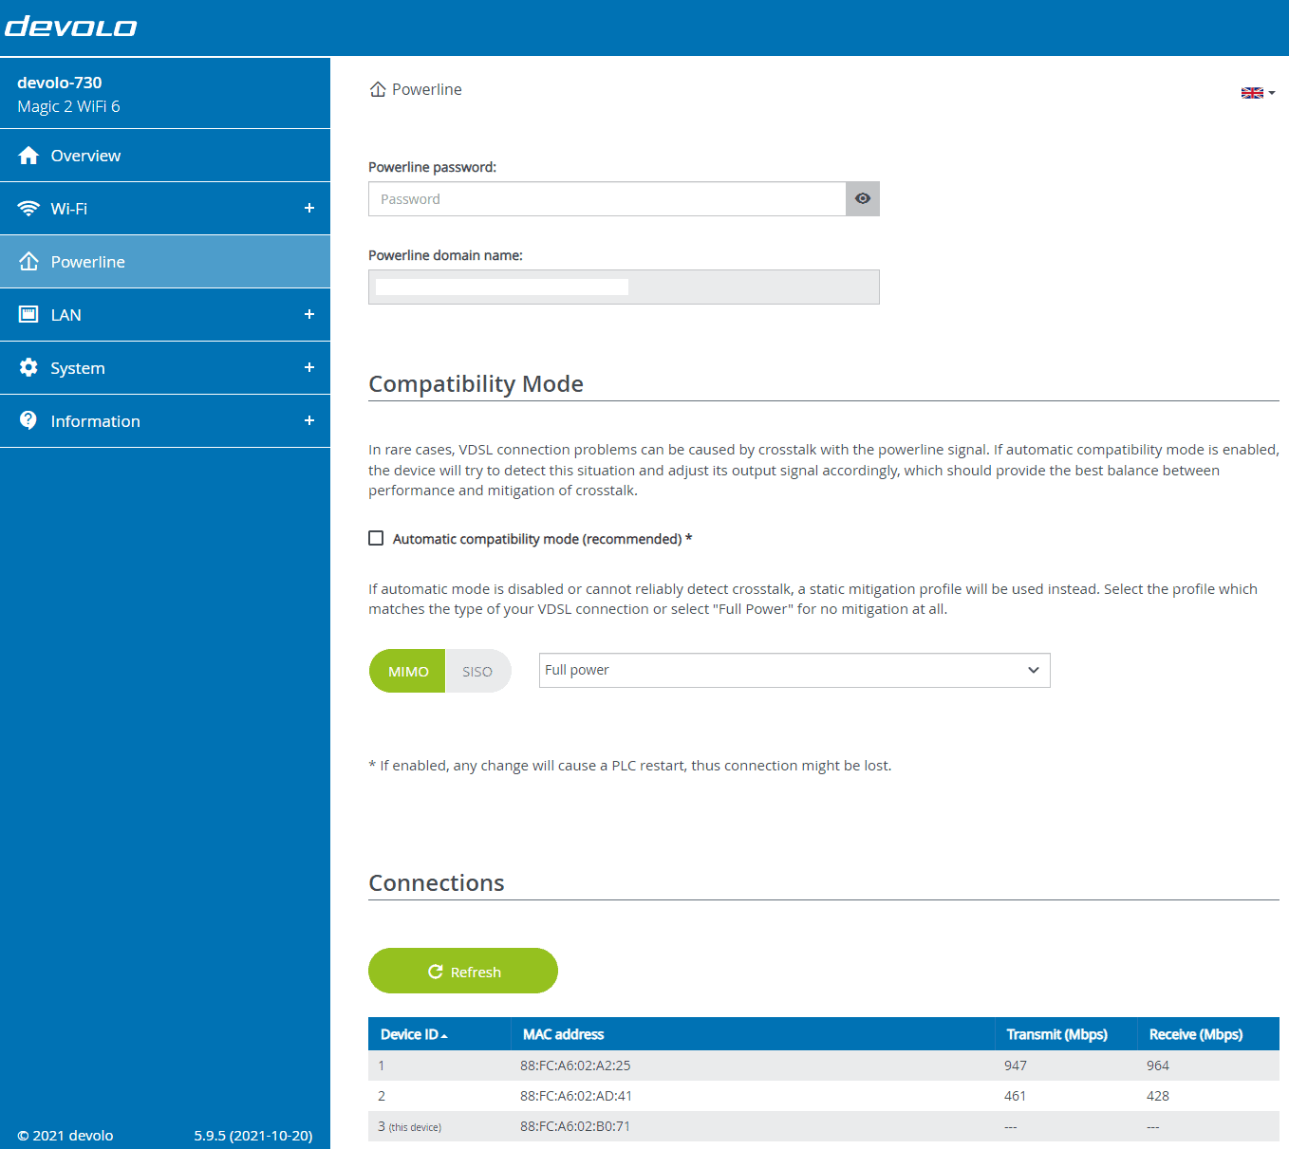Image resolution: width=1289 pixels, height=1149 pixels.
Task: Click the LAN port icon in sidebar
Action: [28, 315]
